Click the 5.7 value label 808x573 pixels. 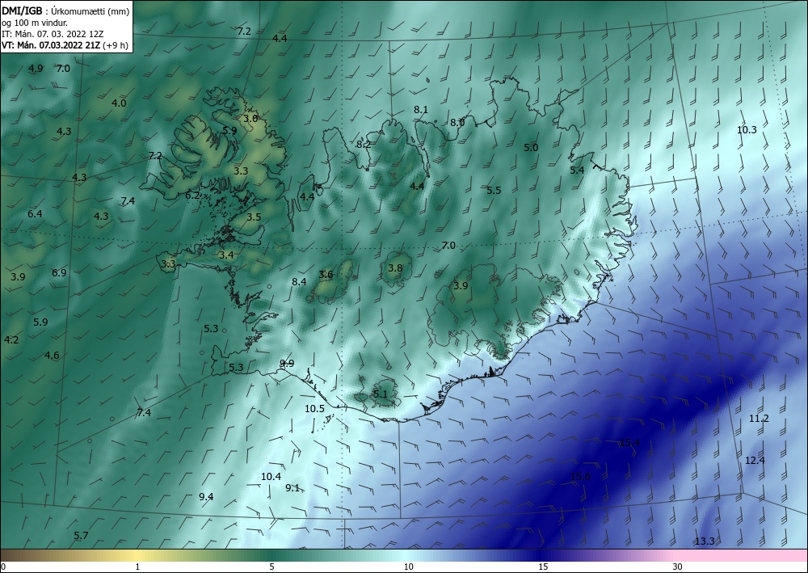(x=81, y=535)
